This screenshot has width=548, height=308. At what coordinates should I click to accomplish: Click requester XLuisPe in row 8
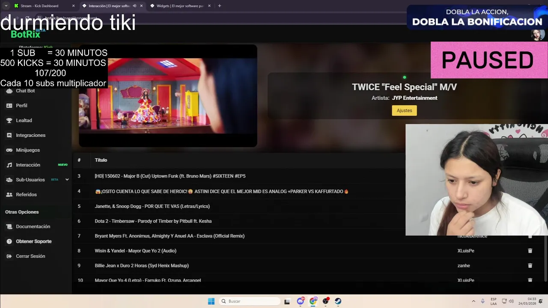[466, 251]
